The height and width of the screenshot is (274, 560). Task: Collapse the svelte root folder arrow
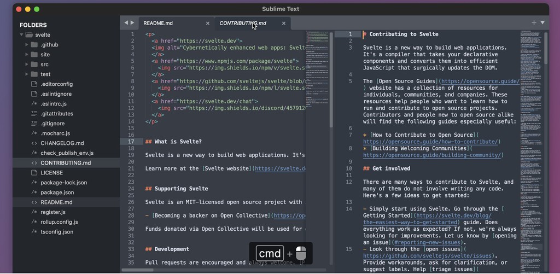[x=21, y=35]
